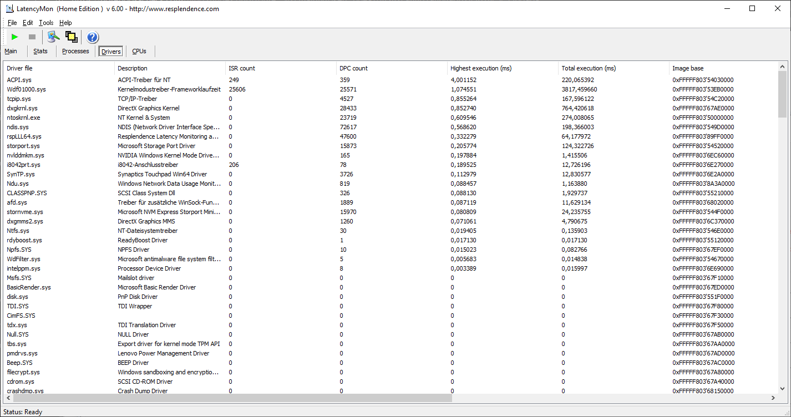Viewport: 791px width, 417px height.
Task: Select the storport.sys driver row
Action: (391, 146)
